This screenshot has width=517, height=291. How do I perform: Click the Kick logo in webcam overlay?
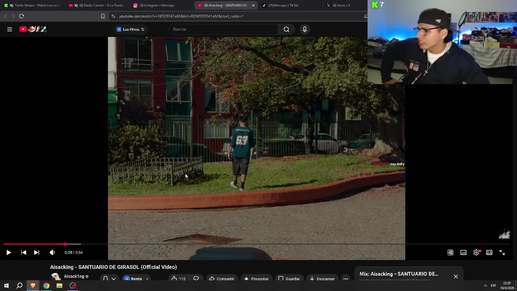(375, 5)
